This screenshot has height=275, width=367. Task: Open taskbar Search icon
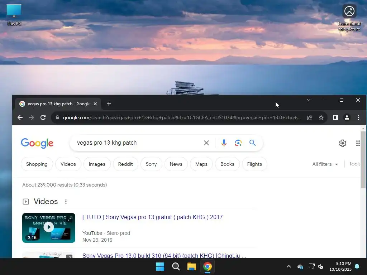point(176,266)
